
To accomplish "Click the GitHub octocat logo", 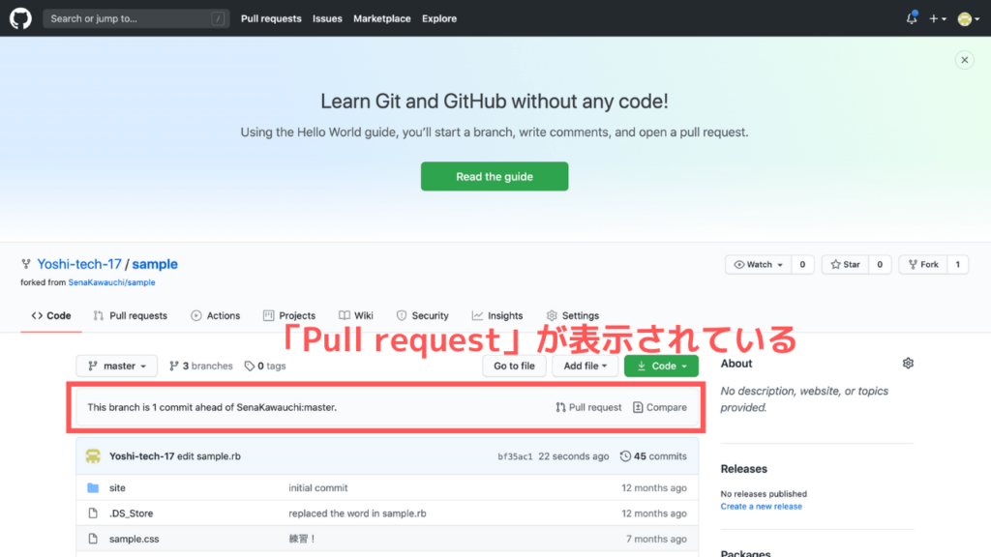I will pos(20,17).
